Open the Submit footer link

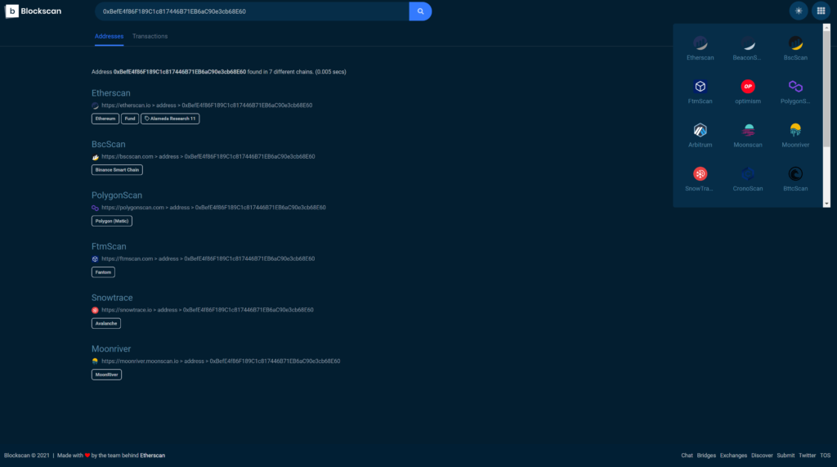pos(786,456)
